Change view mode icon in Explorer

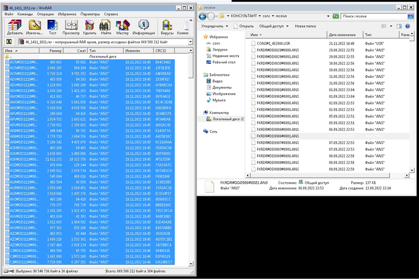384,26
